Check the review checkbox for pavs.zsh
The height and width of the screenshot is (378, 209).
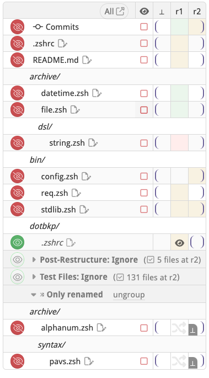pos(144,361)
